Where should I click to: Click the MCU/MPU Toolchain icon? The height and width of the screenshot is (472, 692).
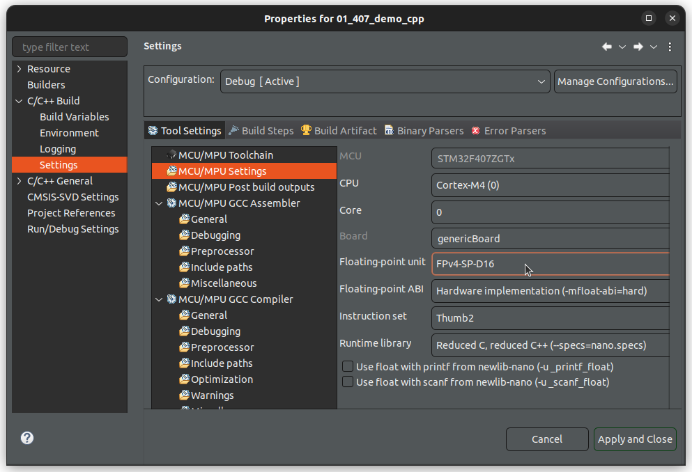click(172, 155)
